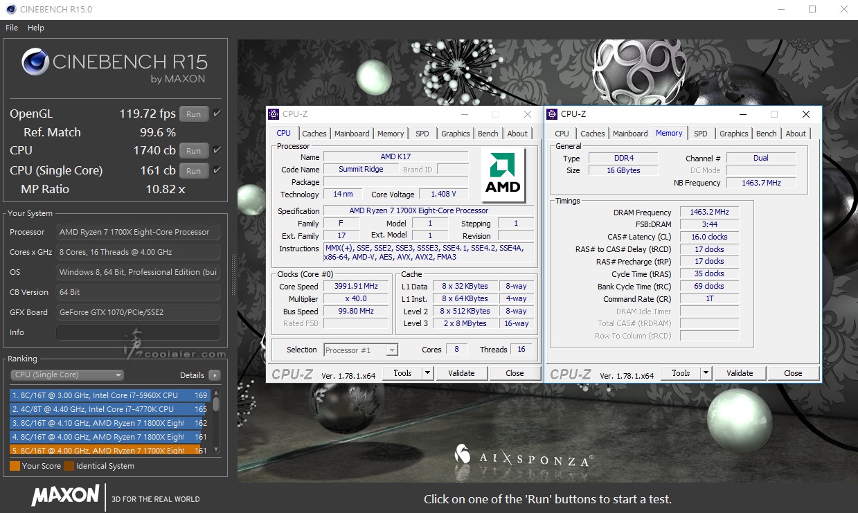Switch to Mainboard tab in CPU-Z CPU window
Viewport: 858px width, 513px height.
coord(352,134)
